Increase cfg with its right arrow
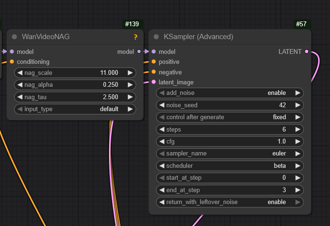Viewport: 330px width, 226px height. coord(298,141)
